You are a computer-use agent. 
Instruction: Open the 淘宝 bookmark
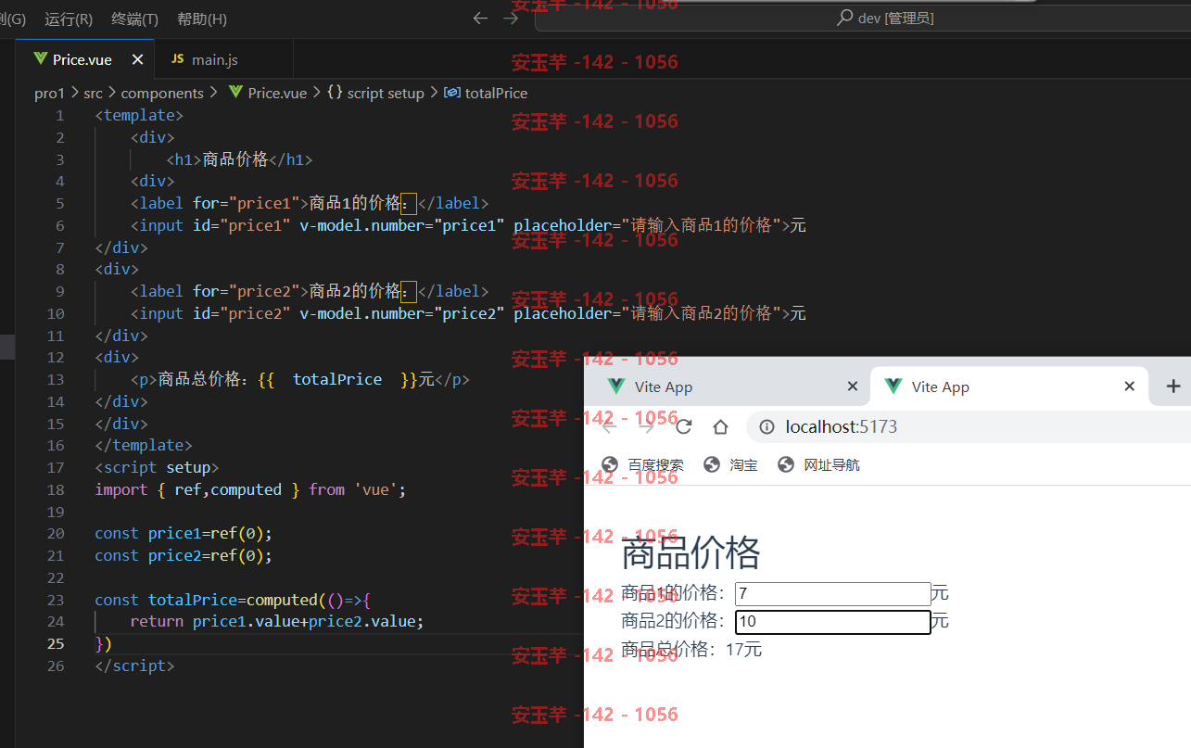point(731,464)
